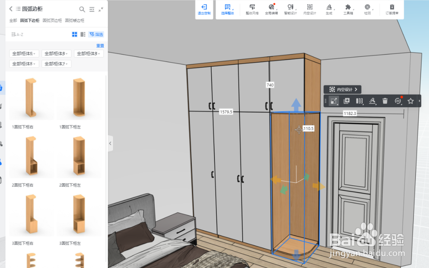Switch to the list detail view layout
The width and height of the screenshot is (429, 268).
pyautogui.click(x=83, y=34)
